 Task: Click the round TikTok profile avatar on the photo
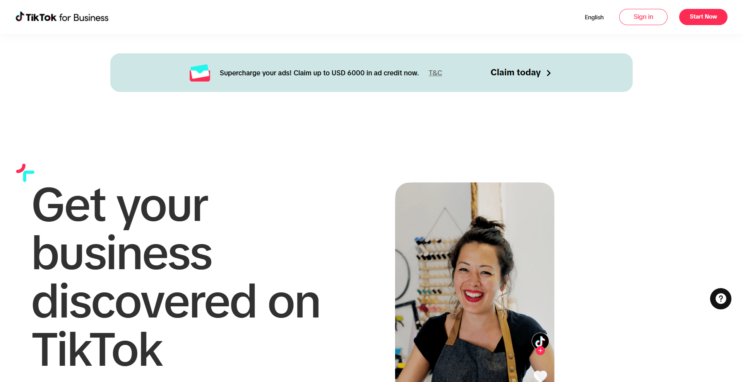(x=540, y=341)
